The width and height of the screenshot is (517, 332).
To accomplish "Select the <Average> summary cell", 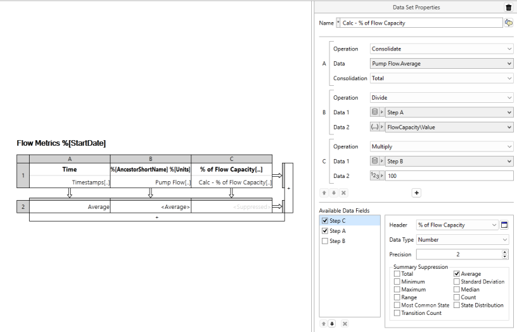I will point(151,207).
